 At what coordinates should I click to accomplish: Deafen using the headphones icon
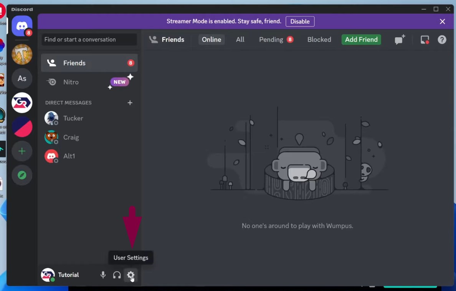coord(117,275)
